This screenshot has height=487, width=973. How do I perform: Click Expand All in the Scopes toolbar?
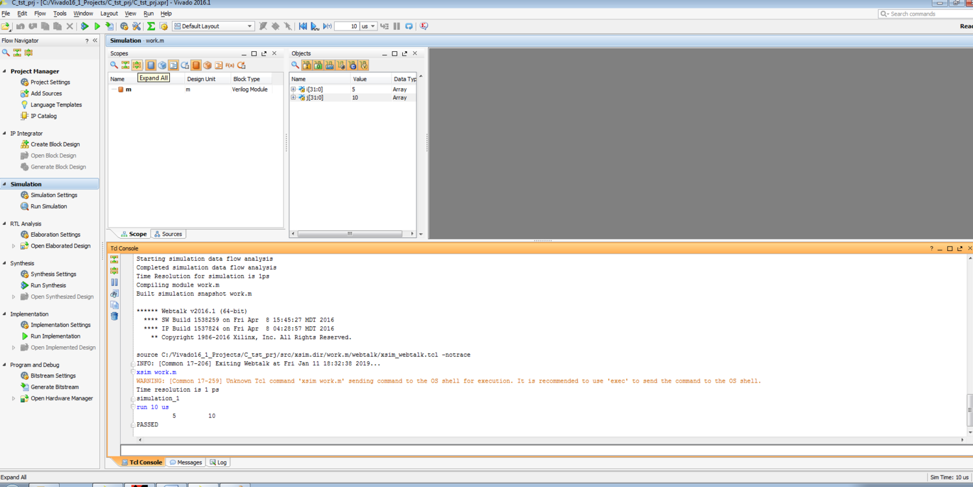(137, 65)
